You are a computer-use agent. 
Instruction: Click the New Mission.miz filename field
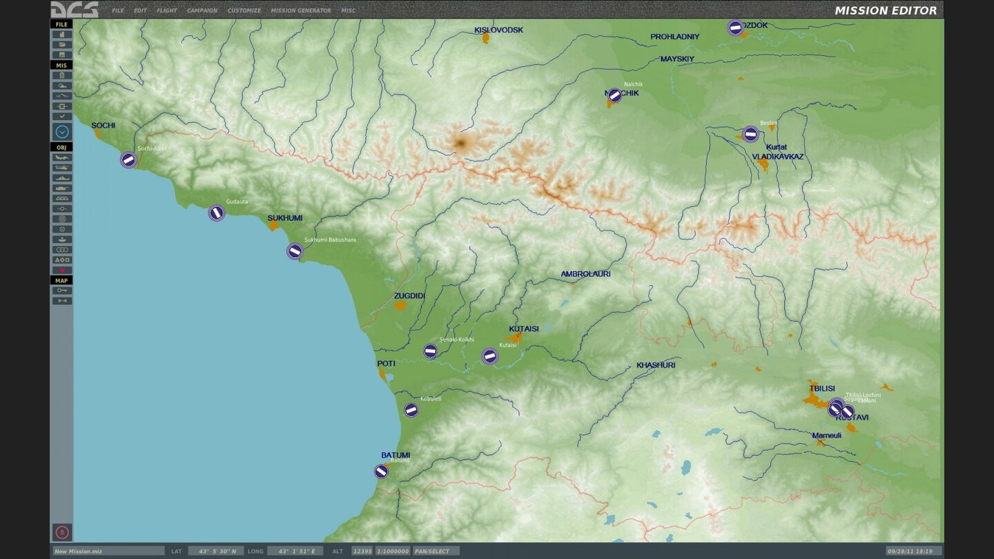point(109,551)
